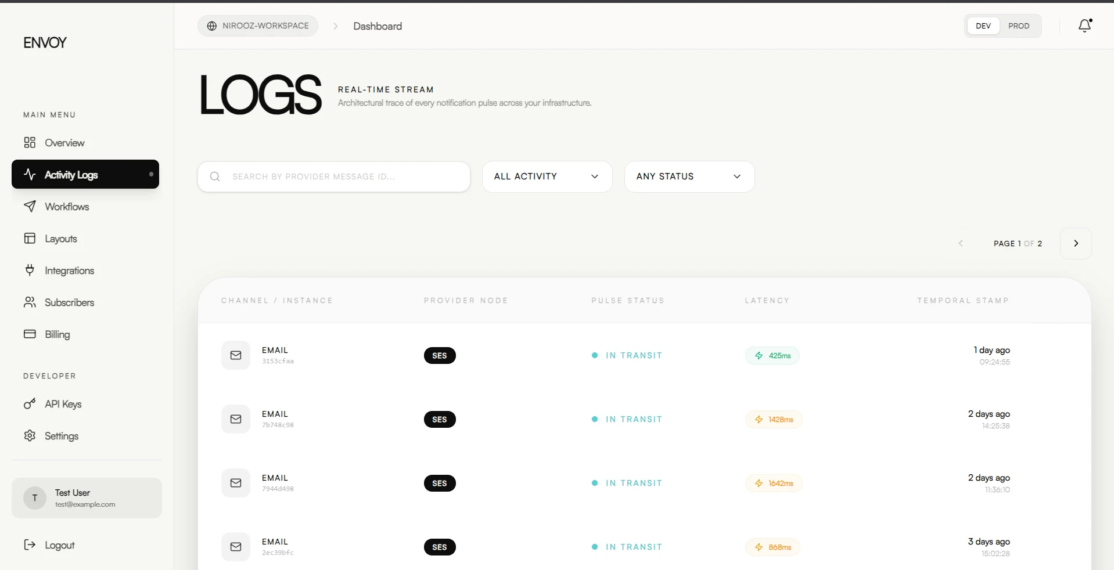Click the Layouts panel icon
Screen dimensions: 1114x570
click(x=30, y=238)
